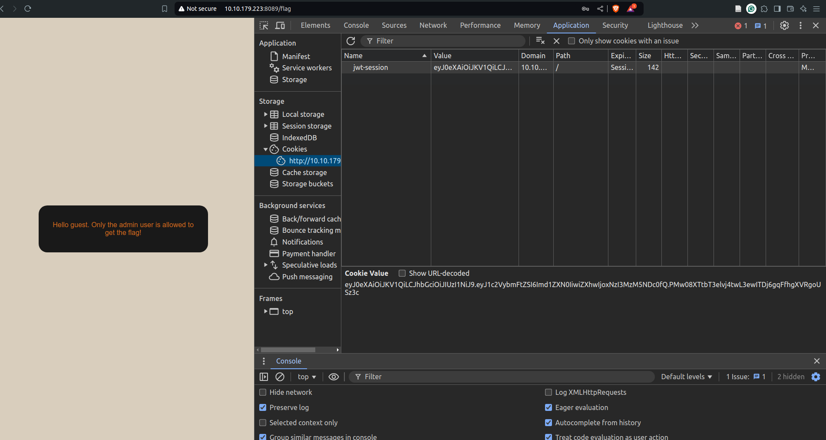Toggle the device toolbar icon
Viewport: 826px width, 440px height.
coord(280,26)
